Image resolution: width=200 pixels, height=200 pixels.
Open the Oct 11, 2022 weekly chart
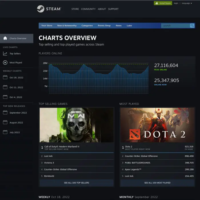[x=16, y=87]
